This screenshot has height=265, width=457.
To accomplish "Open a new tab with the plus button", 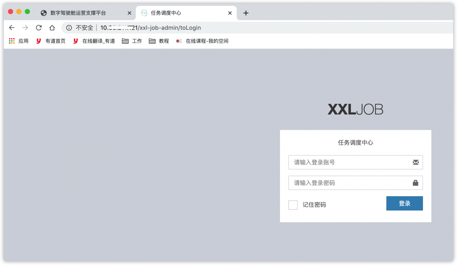I will pyautogui.click(x=246, y=13).
